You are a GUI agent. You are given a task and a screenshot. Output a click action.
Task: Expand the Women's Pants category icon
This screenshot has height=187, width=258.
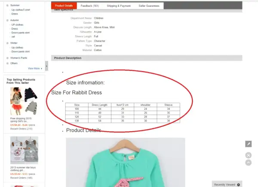coord(7,58)
